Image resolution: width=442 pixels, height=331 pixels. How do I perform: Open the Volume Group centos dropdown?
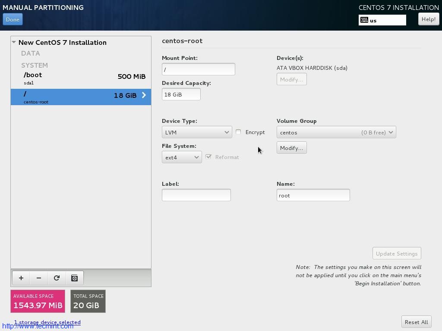point(336,132)
